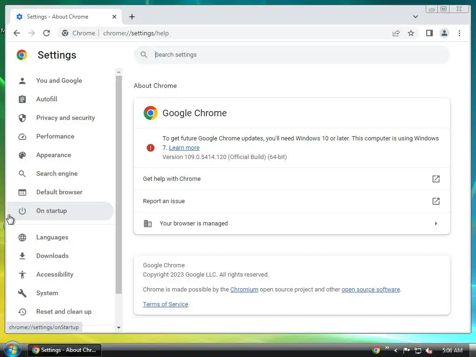
Task: Open the profile avatar menu
Action: (x=444, y=33)
